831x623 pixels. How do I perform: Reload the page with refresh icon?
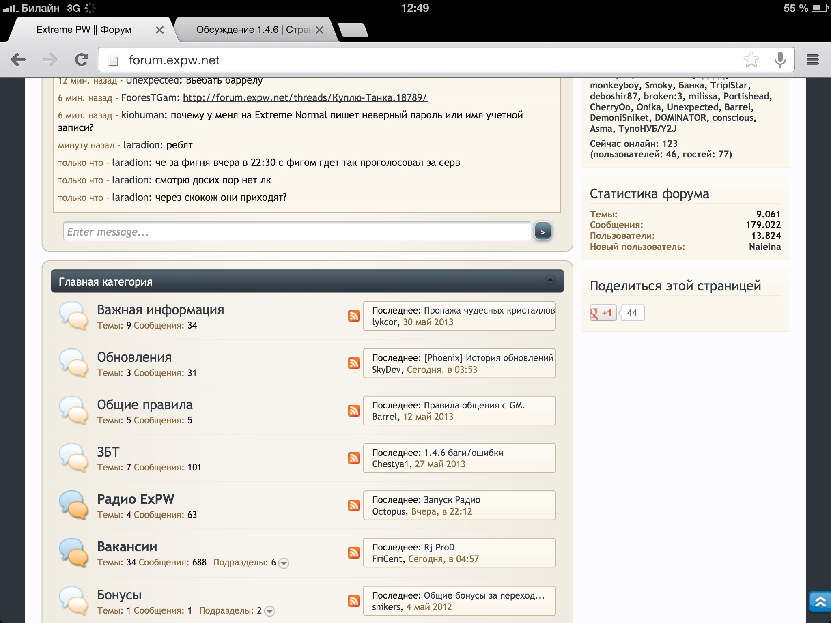tap(82, 60)
